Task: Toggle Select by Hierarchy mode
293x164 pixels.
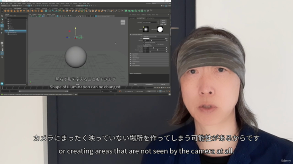Action: pos(27,6)
